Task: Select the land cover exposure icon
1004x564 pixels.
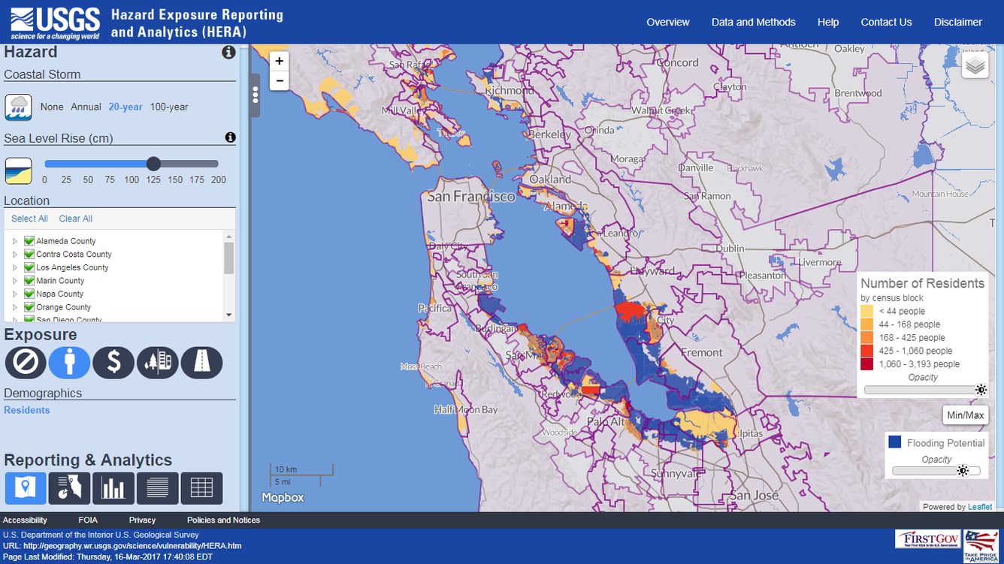Action: click(x=158, y=363)
